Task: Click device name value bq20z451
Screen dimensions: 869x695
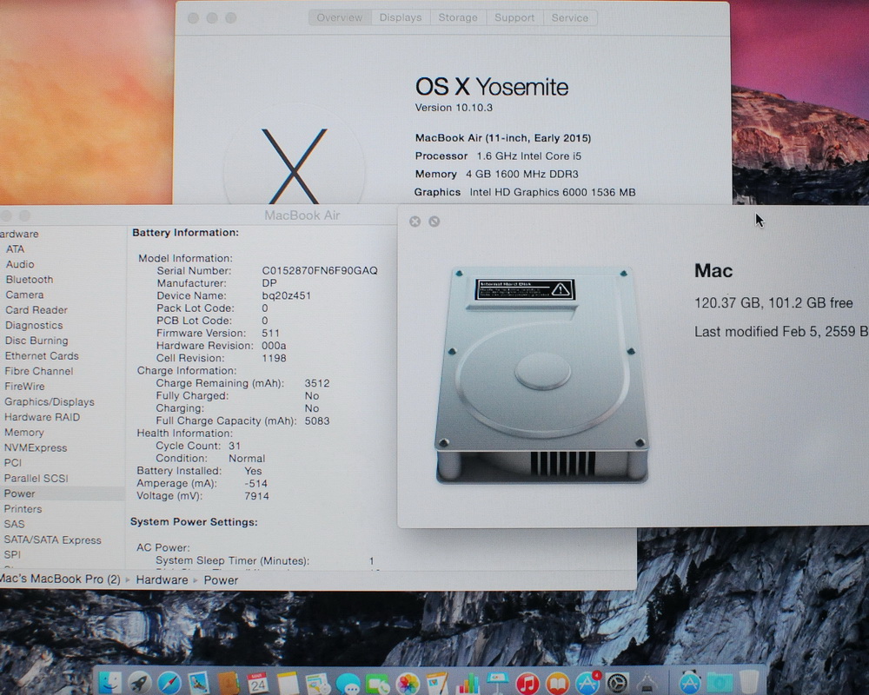Action: tap(287, 295)
